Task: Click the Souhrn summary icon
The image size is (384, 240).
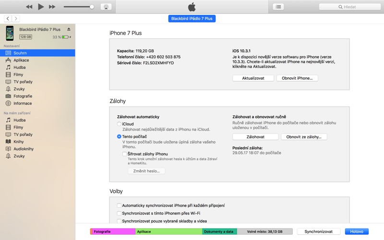Action: click(8, 53)
